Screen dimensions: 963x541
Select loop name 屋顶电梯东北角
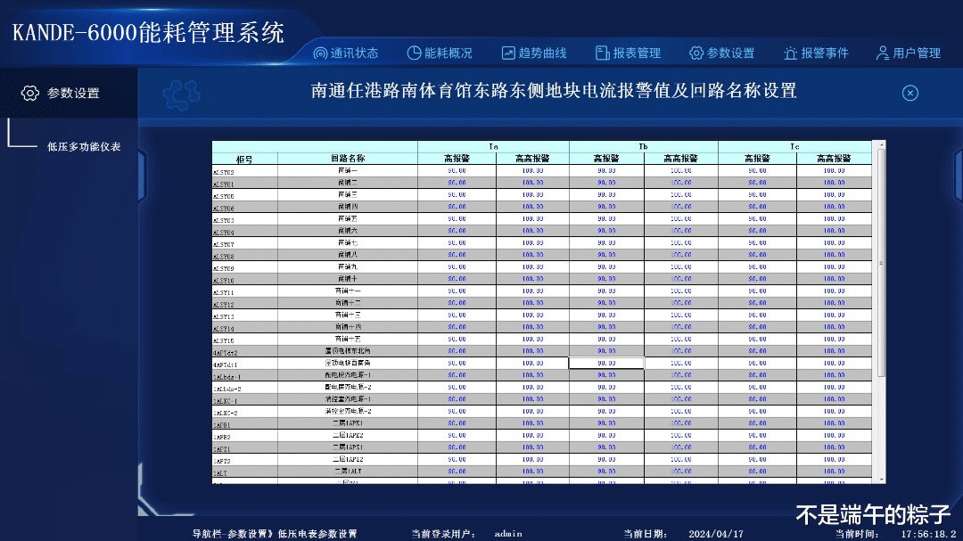tap(348, 351)
